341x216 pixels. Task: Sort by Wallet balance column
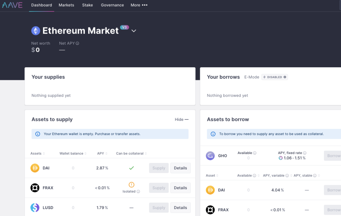tap(73, 153)
